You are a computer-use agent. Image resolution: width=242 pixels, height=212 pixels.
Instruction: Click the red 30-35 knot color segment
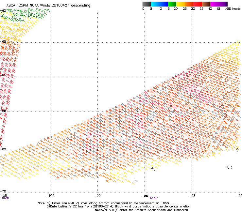point(198,4)
